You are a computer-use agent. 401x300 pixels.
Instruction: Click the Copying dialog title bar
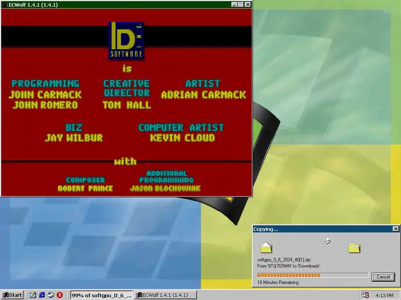[325, 229]
